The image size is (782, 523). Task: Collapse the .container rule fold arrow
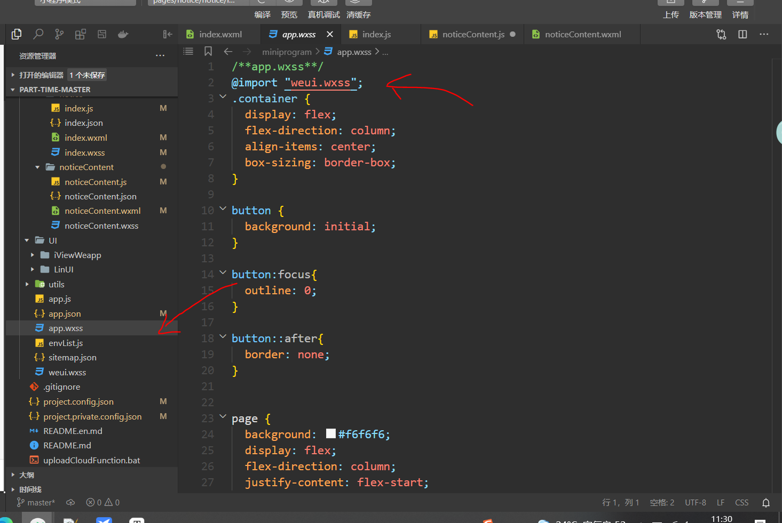pyautogui.click(x=223, y=97)
